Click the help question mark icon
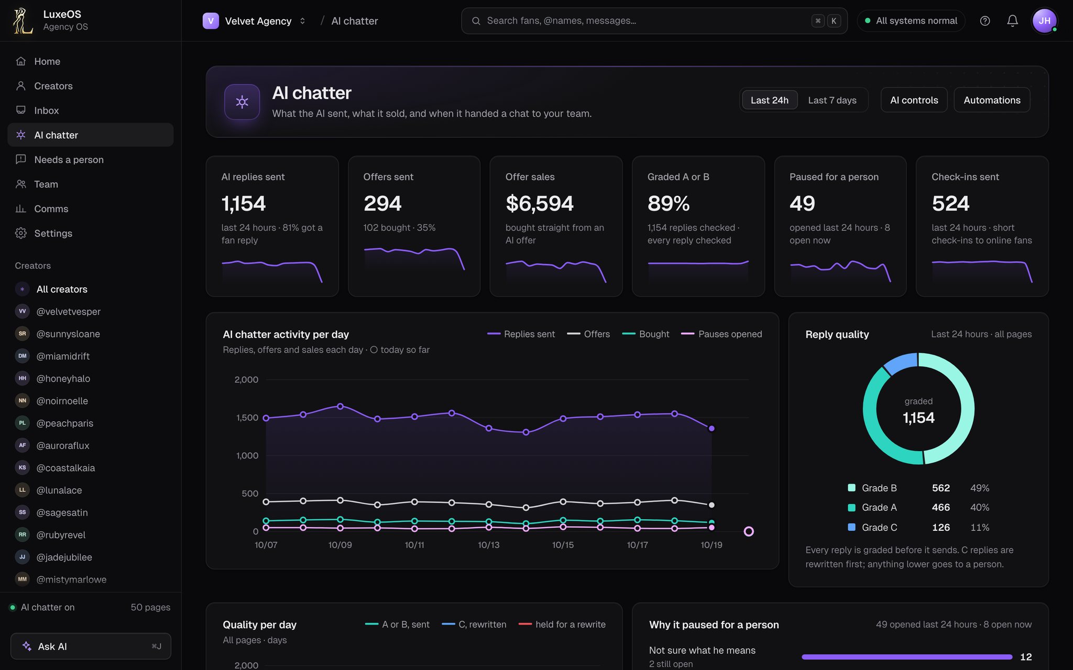 point(985,21)
